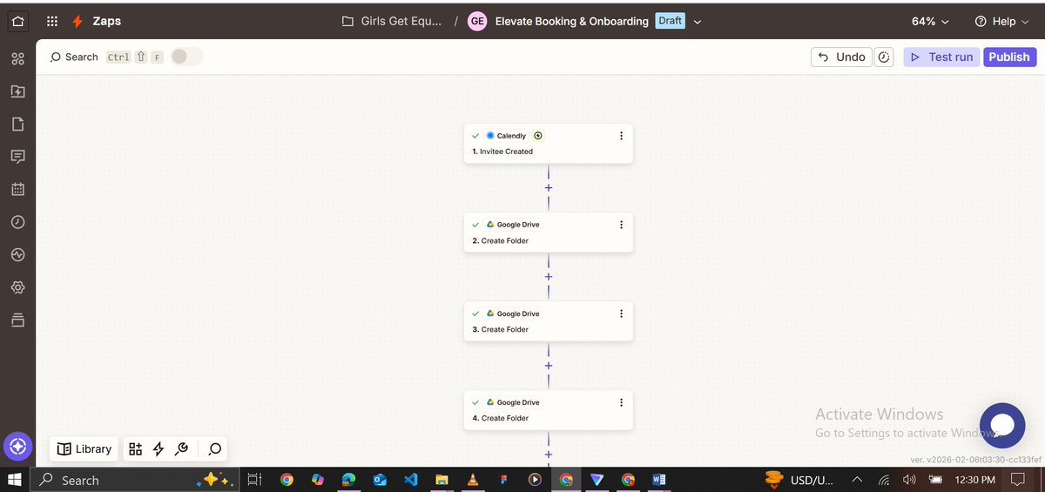Viewport: 1045px width, 492px height.
Task: Open the four-circles icon in left sidebar
Action: pos(17,59)
